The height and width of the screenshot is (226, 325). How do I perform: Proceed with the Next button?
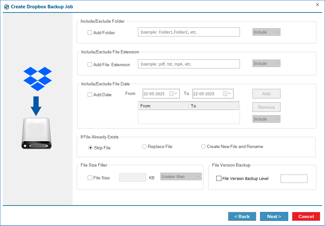point(274,216)
